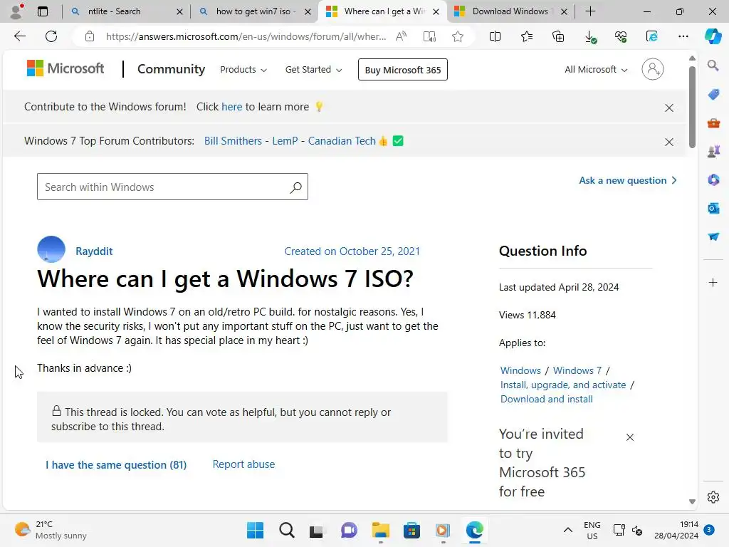Click I have the same question (81)

(x=116, y=464)
